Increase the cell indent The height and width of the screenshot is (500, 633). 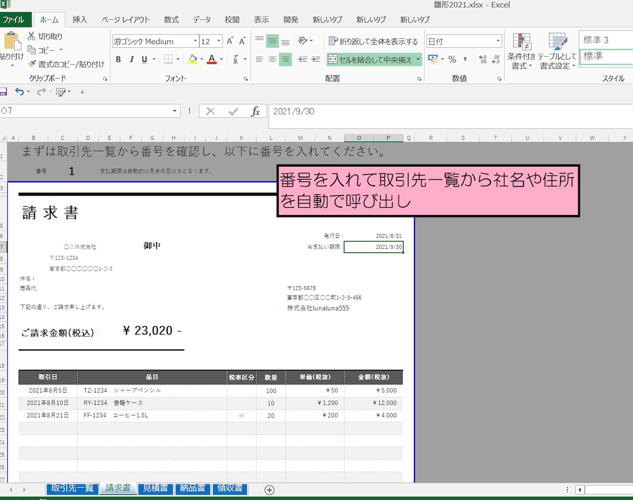[x=316, y=59]
